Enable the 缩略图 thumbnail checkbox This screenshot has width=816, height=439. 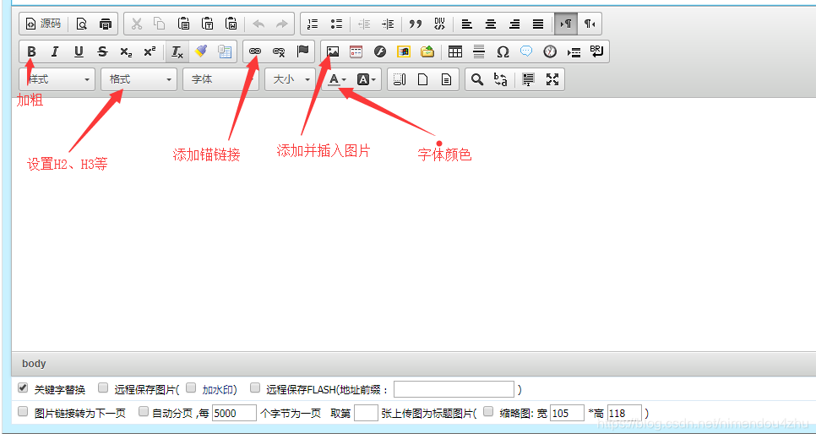coord(488,412)
